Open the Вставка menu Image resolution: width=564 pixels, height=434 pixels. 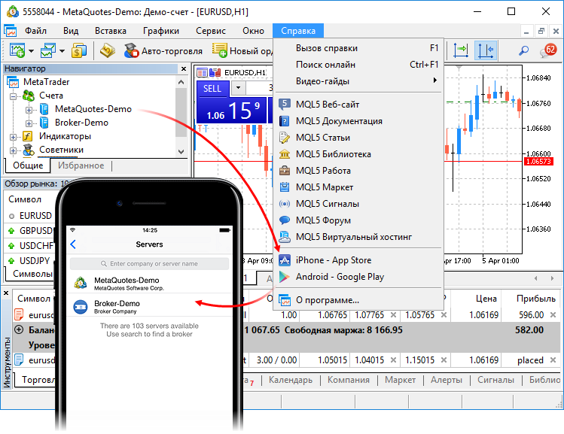pyautogui.click(x=111, y=31)
